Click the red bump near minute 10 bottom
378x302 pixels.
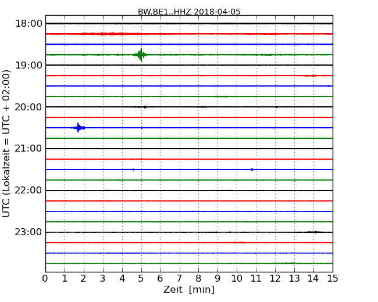click(239, 242)
